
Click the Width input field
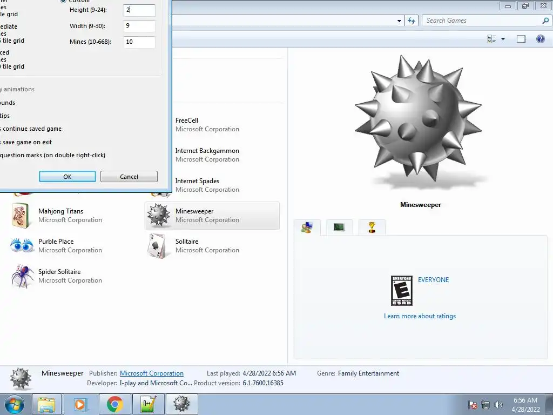click(x=139, y=26)
